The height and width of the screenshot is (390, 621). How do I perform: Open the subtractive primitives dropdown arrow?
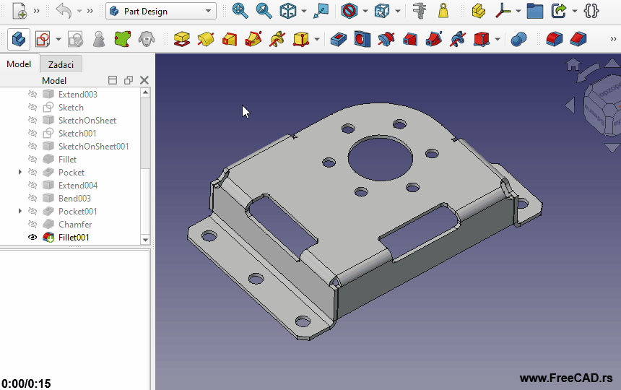[498, 39]
